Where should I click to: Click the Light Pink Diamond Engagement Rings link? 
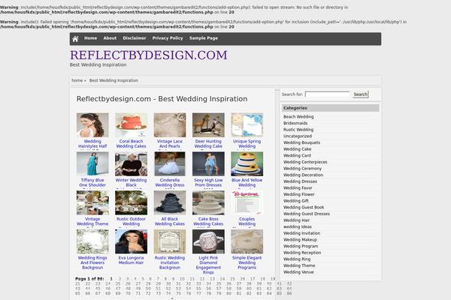coord(208,265)
